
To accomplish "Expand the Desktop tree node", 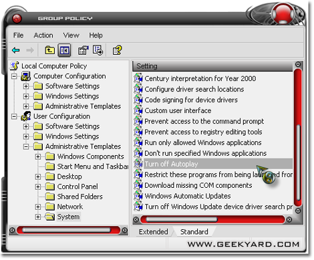I will pyautogui.click(x=38, y=176).
